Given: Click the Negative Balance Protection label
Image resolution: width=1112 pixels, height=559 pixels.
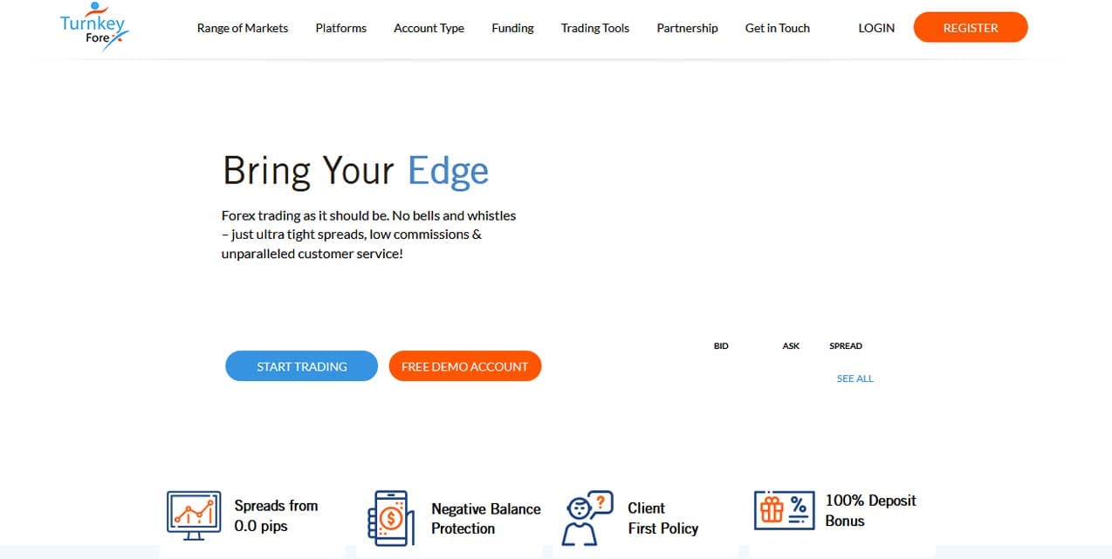Looking at the screenshot, I should tap(485, 518).
